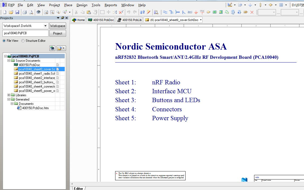Open the Workspace1.DsnWrk dropdown
304x190 pixels.
coord(45,26)
